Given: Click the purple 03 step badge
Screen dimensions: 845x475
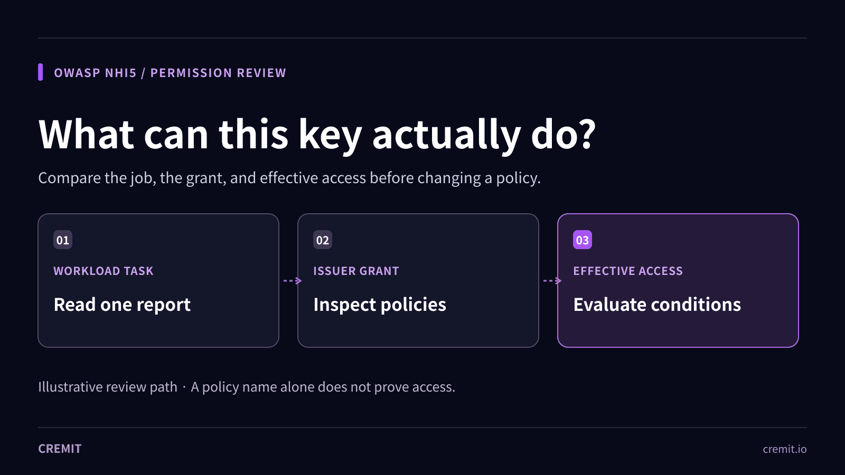Looking at the screenshot, I should tap(583, 240).
